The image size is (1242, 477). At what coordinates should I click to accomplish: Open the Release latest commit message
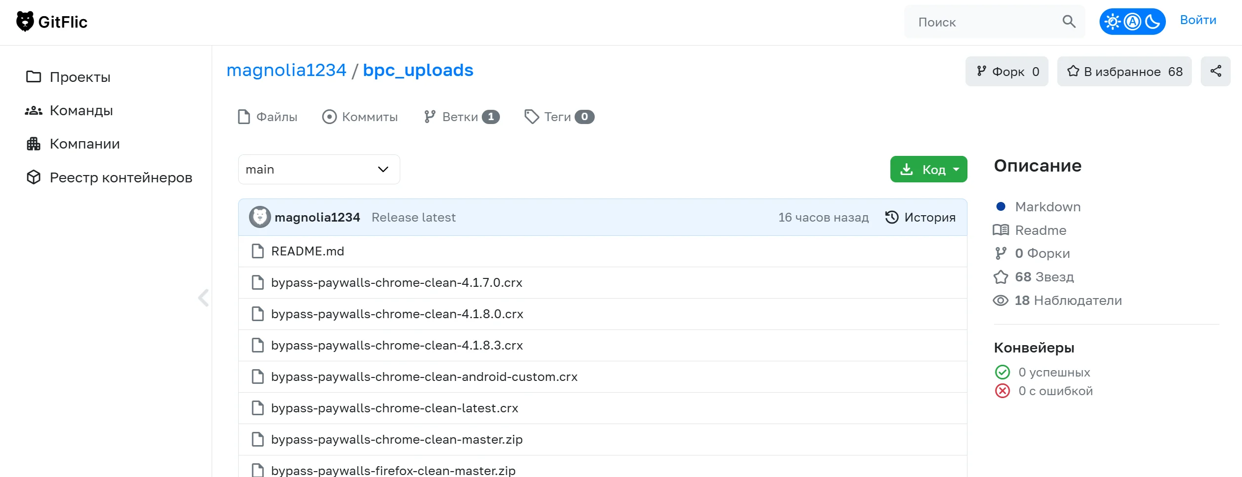414,217
